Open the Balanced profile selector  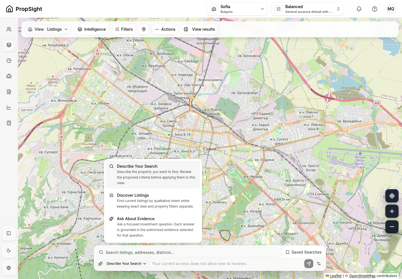307,9
